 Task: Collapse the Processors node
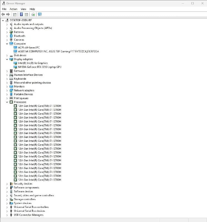(7, 102)
